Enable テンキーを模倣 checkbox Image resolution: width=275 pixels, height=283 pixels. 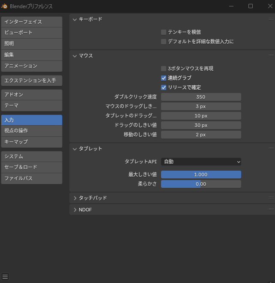pyautogui.click(x=164, y=32)
